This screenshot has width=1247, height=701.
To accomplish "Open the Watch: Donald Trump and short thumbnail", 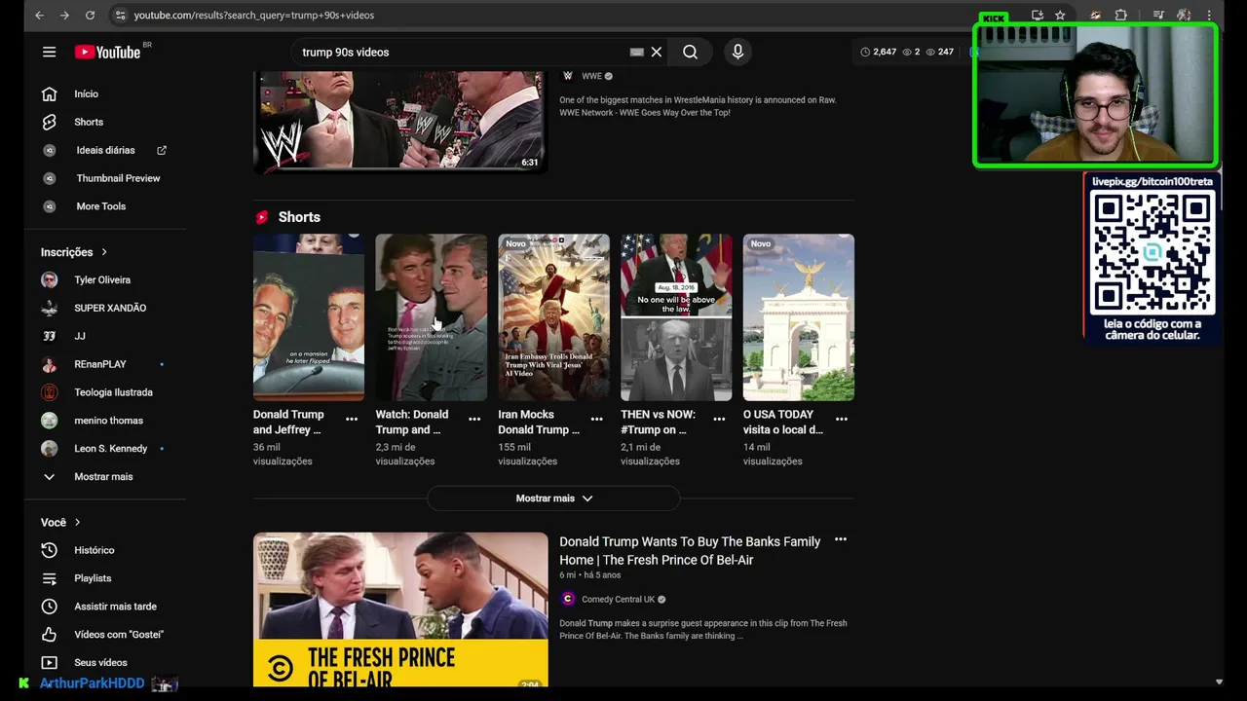I will tap(432, 317).
